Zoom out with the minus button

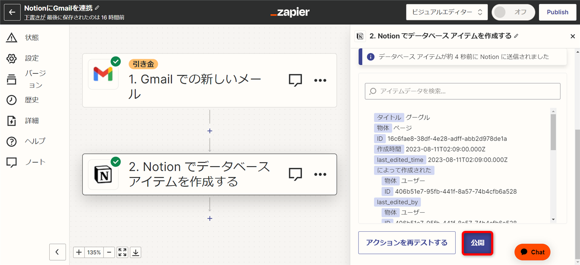click(109, 252)
